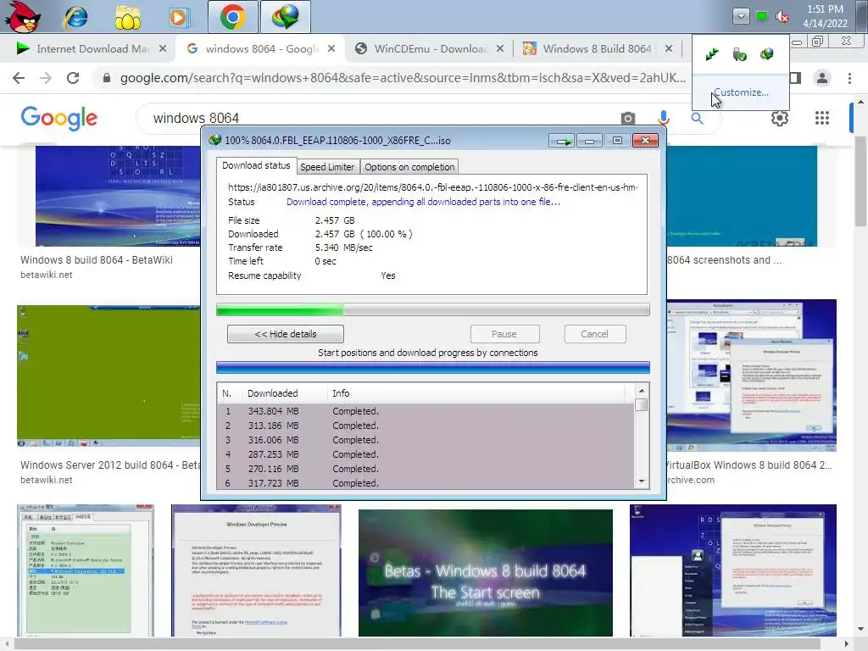Viewport: 868px width, 651px height.
Task: Go forward in Chrome
Action: coord(46,78)
